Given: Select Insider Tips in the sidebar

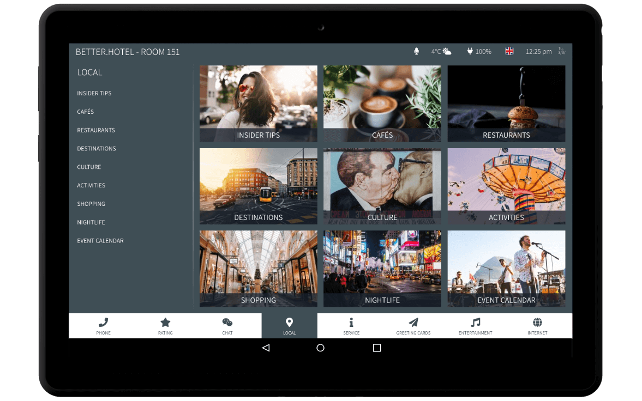Looking at the screenshot, I should 94,93.
